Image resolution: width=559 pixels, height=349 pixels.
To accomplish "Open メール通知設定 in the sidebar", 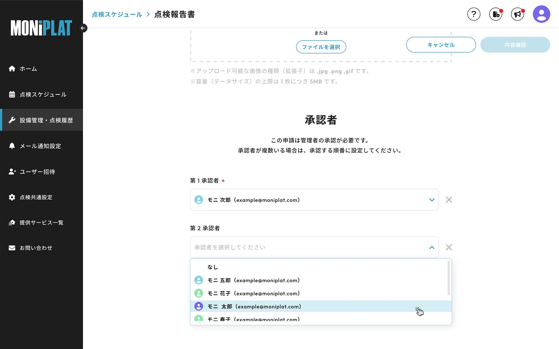I will [x=41, y=146].
